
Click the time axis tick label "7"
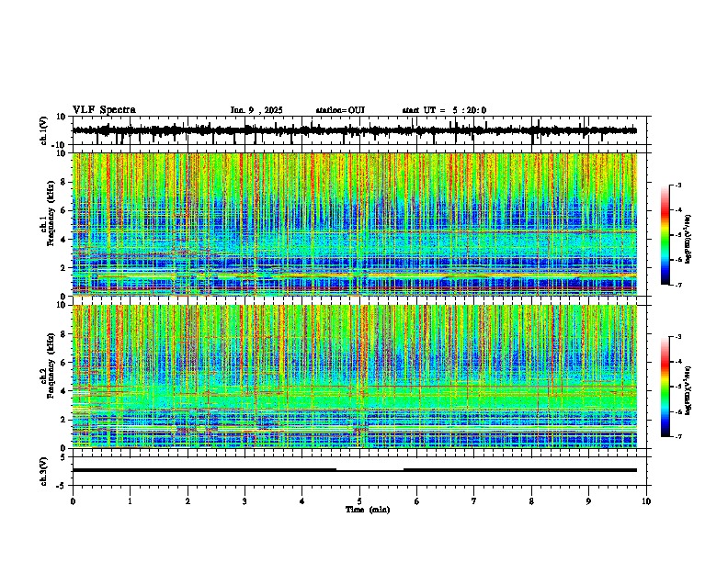coord(474,501)
